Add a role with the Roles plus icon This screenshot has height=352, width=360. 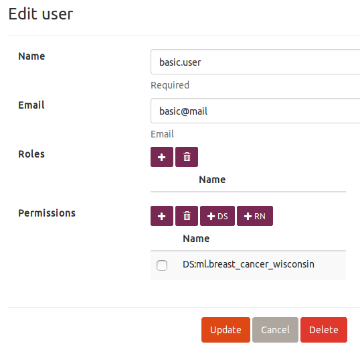click(x=162, y=157)
